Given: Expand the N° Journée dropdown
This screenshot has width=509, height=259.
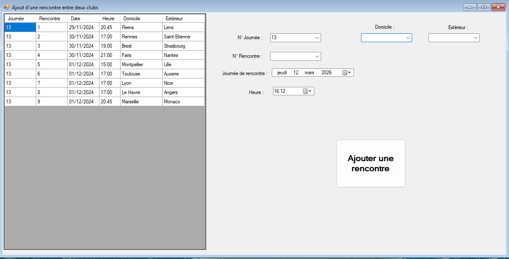Looking at the screenshot, I should point(317,38).
